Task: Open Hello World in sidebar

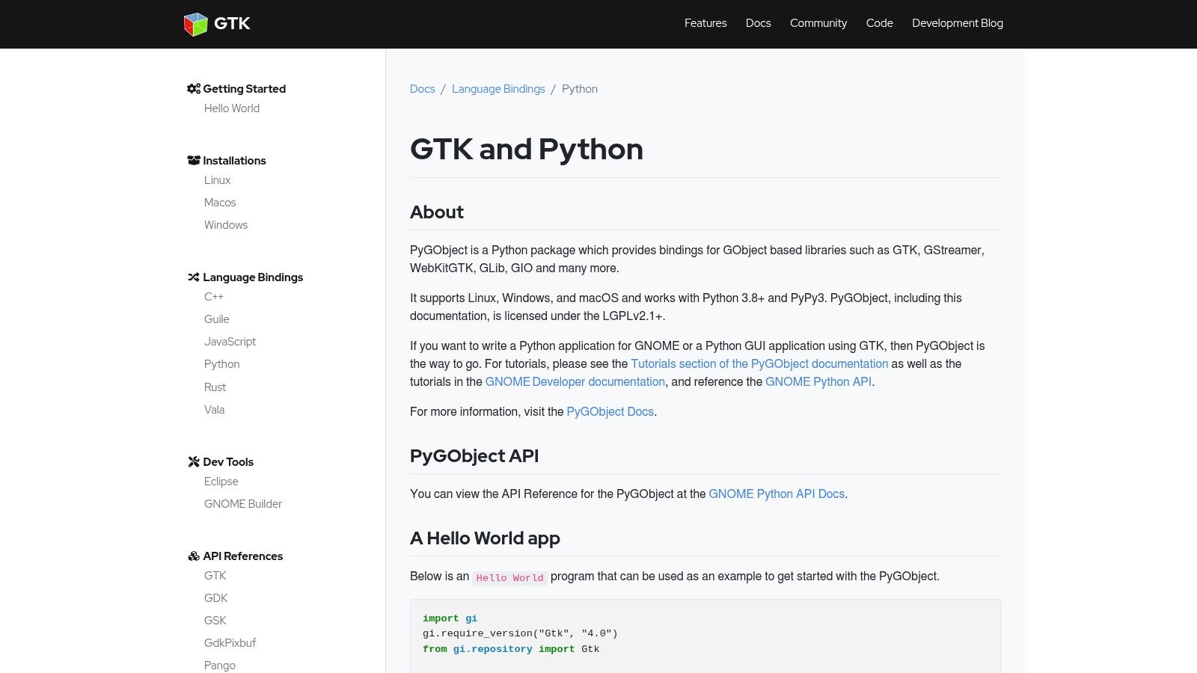Action: click(232, 108)
